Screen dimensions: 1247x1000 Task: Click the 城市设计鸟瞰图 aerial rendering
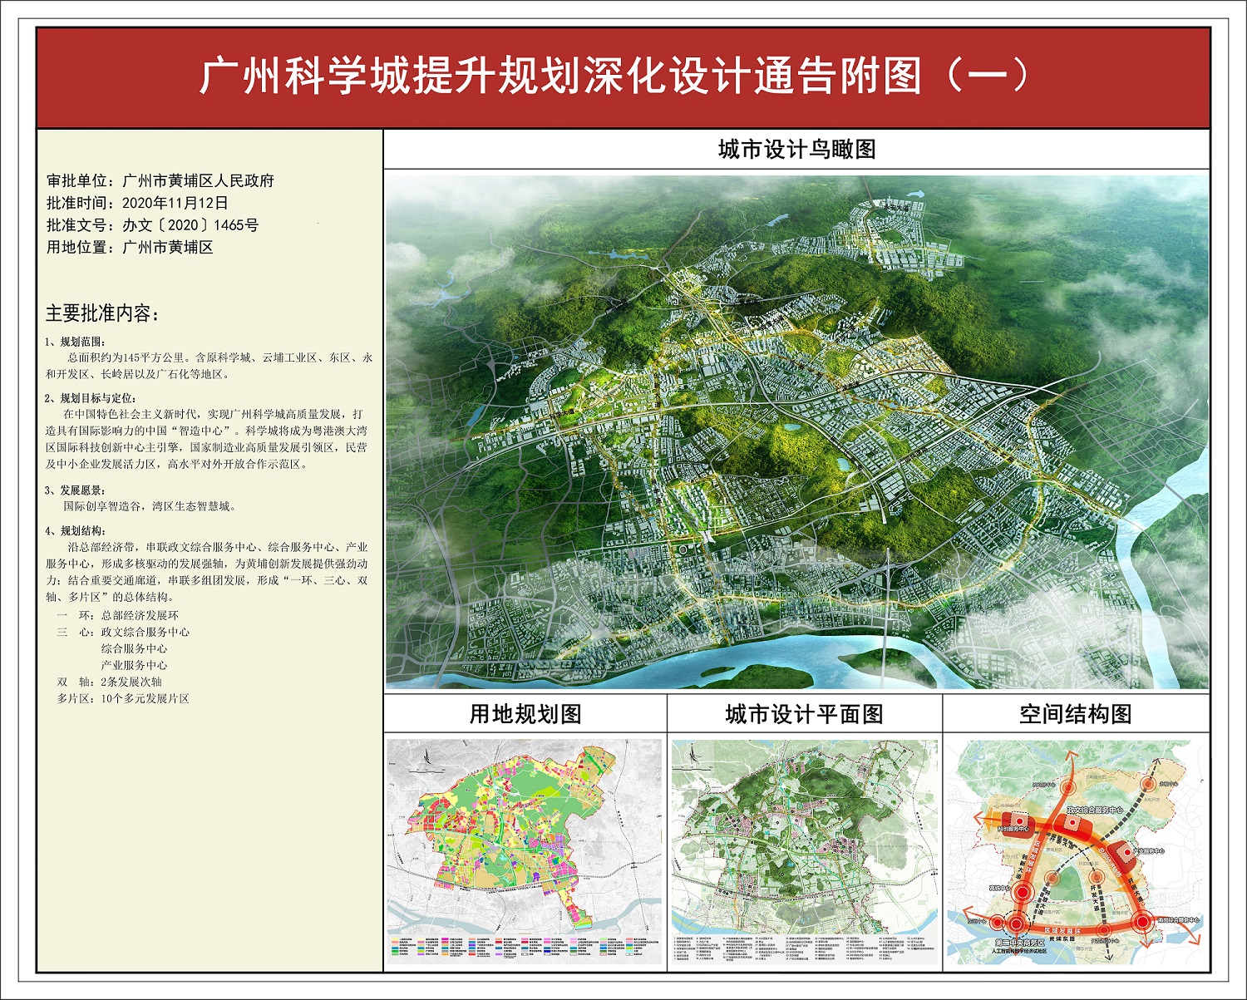tap(797, 431)
